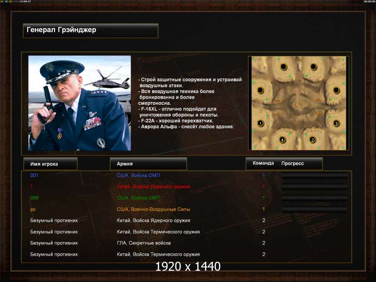Click the tip 'Вся воздушная техника более'
The height and width of the screenshot is (282, 376).
click(176, 91)
